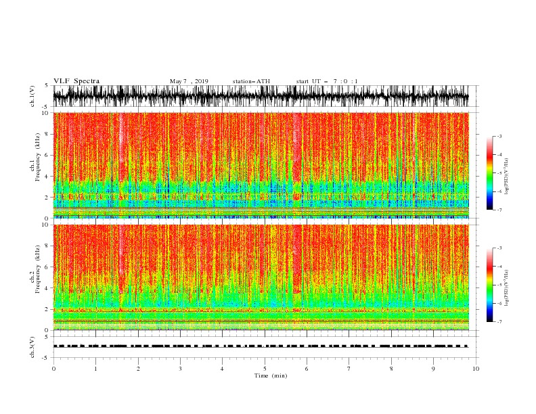Viewport: 536px width, 414px height.
Task: Click the ch.2 spectrogram color scale bar
Action: pos(489,285)
